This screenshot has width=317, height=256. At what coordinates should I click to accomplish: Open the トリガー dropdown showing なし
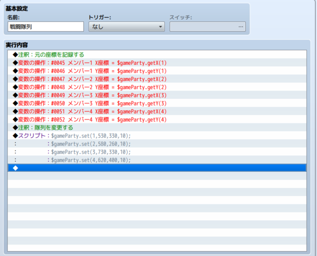[127, 26]
